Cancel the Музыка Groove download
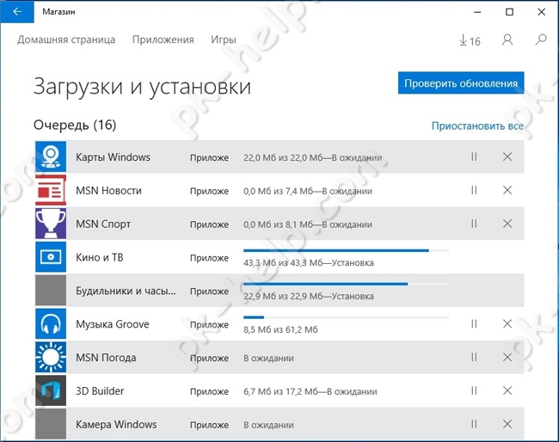The width and height of the screenshot is (559, 442). coord(507,323)
